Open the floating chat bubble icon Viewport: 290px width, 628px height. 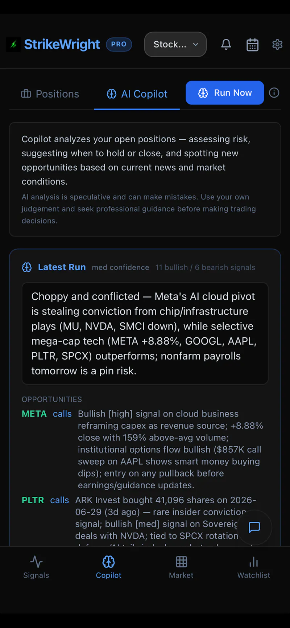(254, 527)
